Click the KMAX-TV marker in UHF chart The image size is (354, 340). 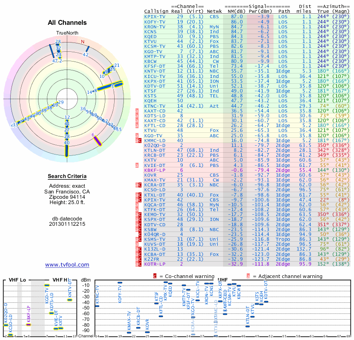pyautogui.click(x=129, y=332)
